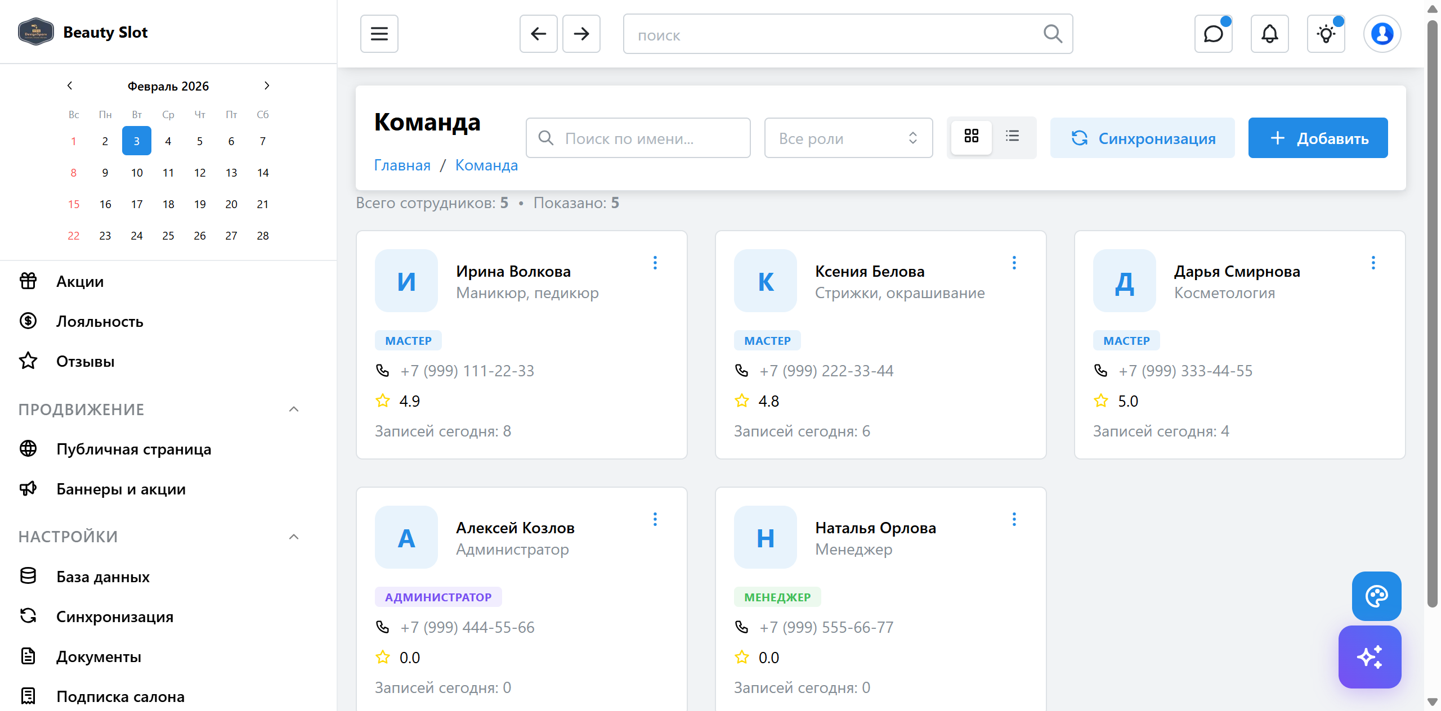The width and height of the screenshot is (1441, 711).
Task: Switch to list view
Action: pos(1012,137)
